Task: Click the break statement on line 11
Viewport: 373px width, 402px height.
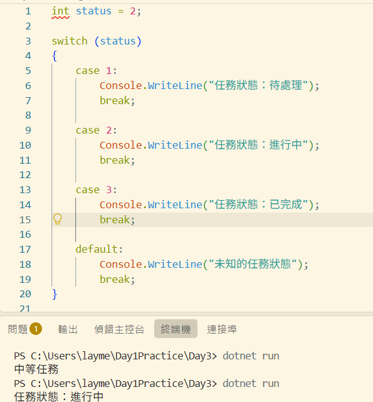Action: (117, 161)
